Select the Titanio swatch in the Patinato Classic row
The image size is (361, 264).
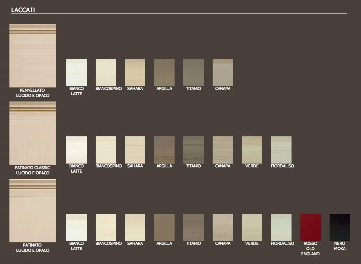(x=193, y=150)
